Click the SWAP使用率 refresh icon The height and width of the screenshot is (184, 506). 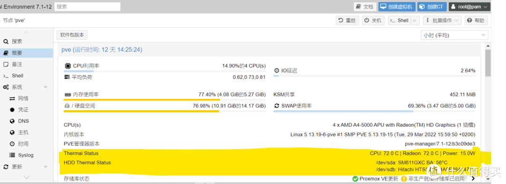276,106
